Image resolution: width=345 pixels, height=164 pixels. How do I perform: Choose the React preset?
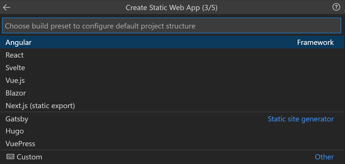click(172, 55)
